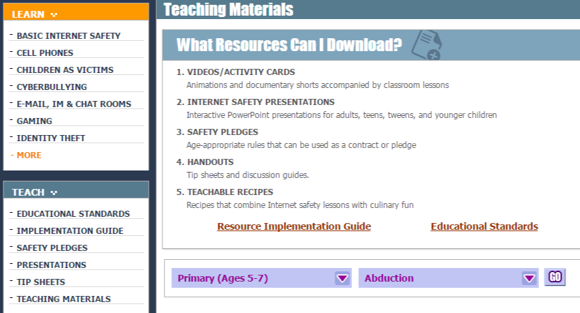Open Implementation Guide in Teach menu
580x313 pixels.
pyautogui.click(x=70, y=230)
